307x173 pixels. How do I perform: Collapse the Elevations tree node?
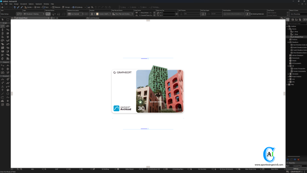[x=288, y=42]
